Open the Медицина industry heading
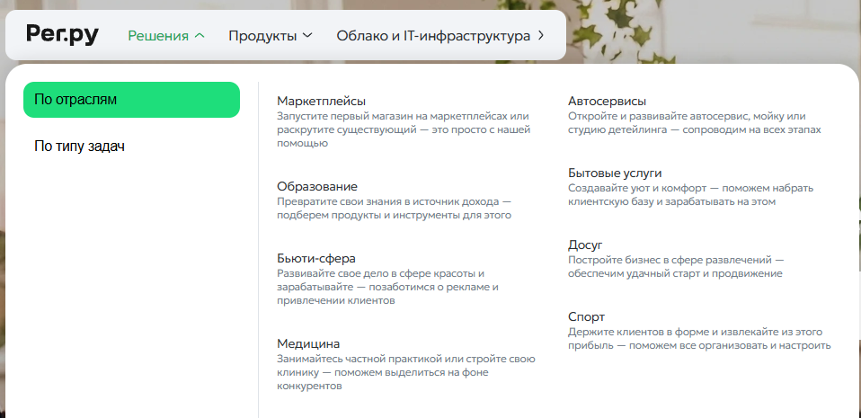861x418 pixels. [308, 343]
